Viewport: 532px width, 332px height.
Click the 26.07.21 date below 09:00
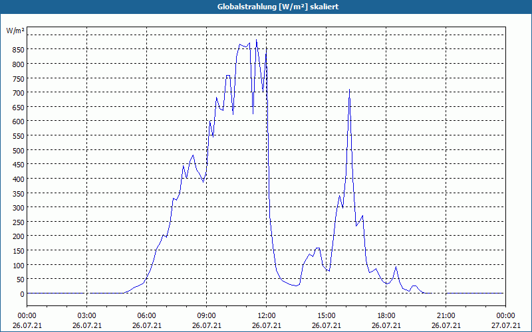207,325
